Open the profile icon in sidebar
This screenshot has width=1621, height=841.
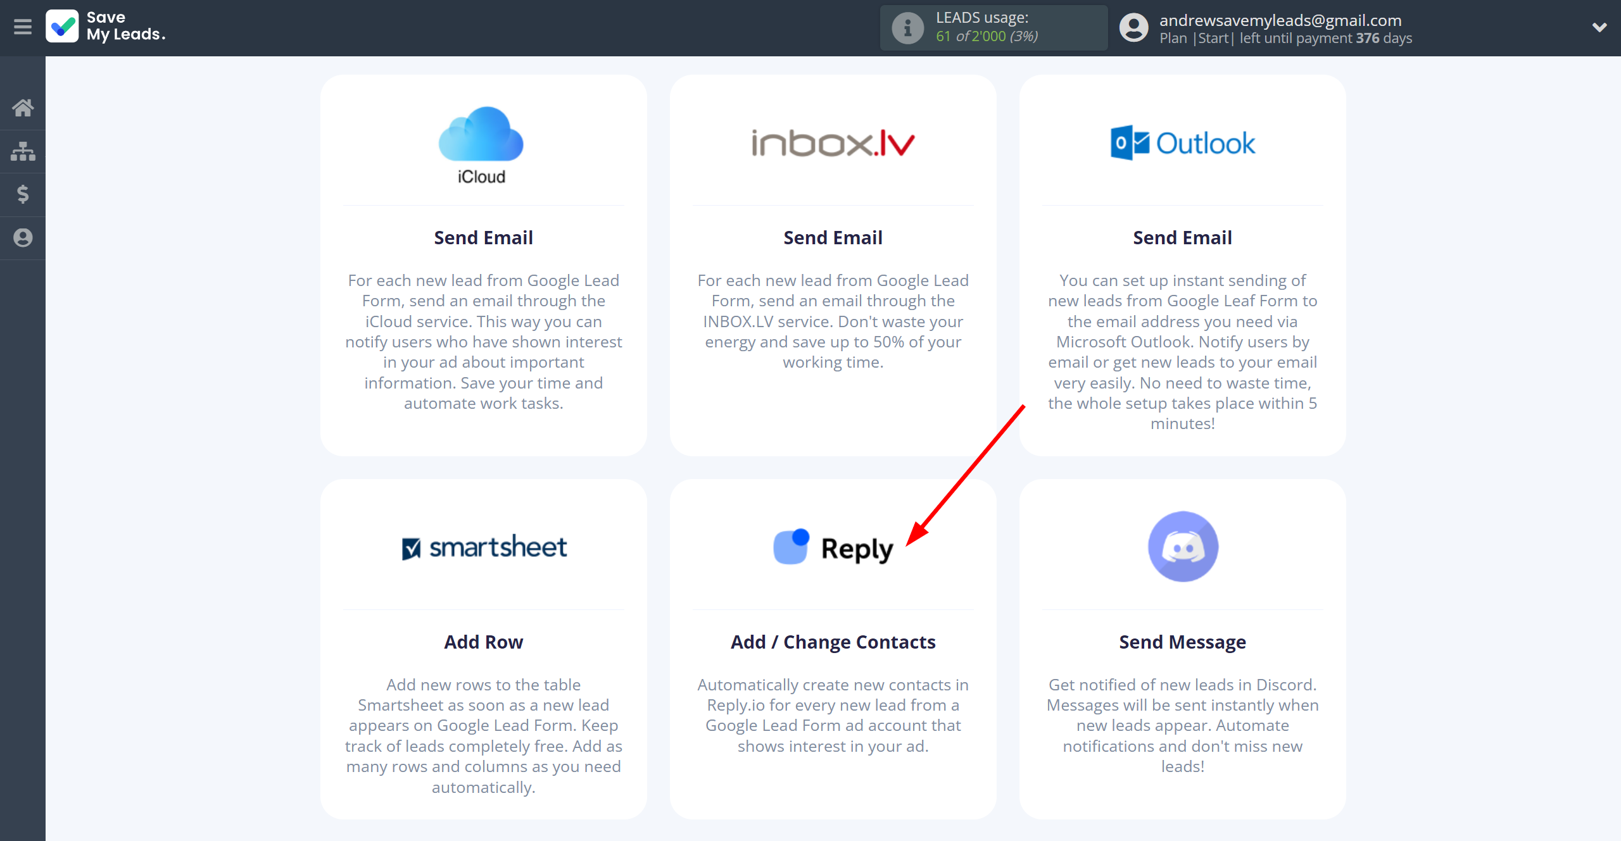pyautogui.click(x=23, y=238)
